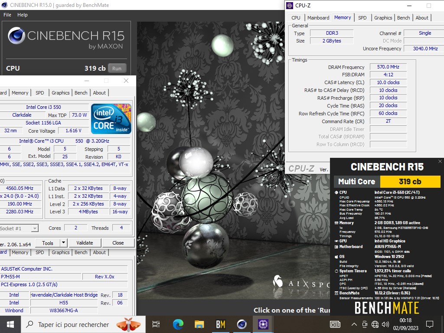
Task: Select About tab in bottom-left CPU-Z window
Action: pyautogui.click(x=99, y=252)
